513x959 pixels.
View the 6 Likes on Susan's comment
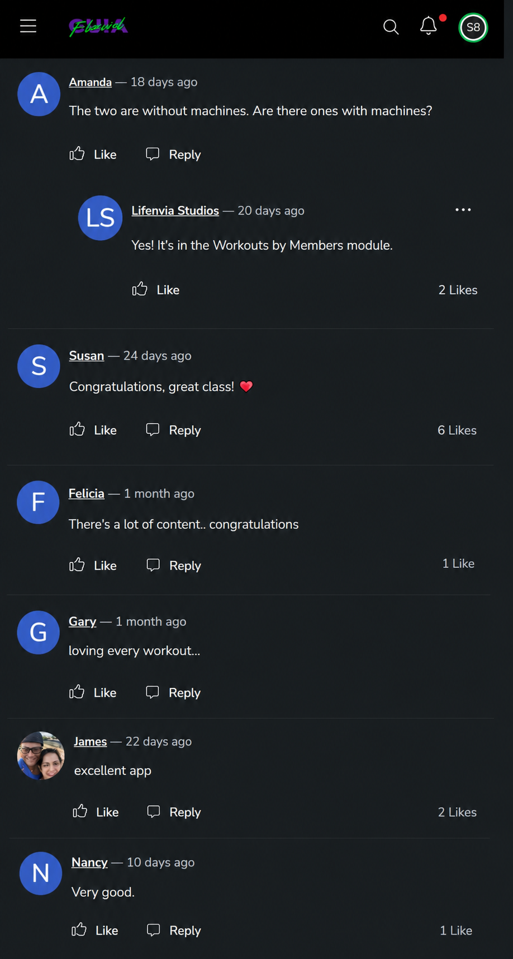pos(457,430)
